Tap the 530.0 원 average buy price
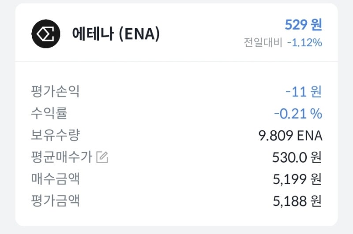Viewport: 353px width, 234px height. pos(297,157)
